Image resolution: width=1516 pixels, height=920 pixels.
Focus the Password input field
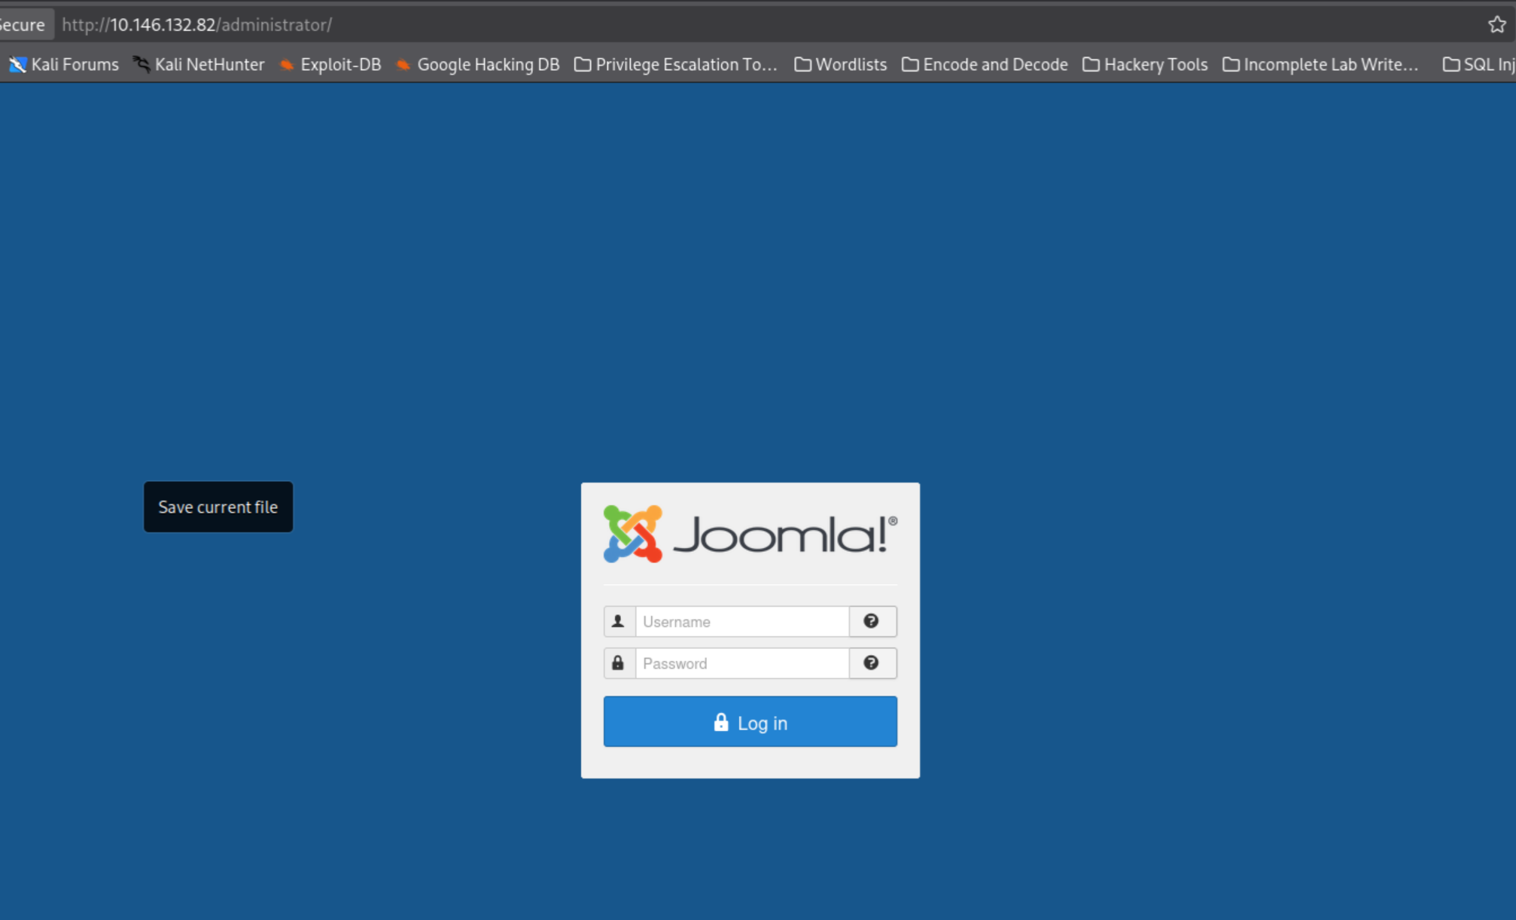[742, 663]
